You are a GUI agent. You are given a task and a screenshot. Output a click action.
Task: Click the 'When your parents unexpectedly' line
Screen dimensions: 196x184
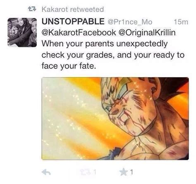click(x=105, y=44)
